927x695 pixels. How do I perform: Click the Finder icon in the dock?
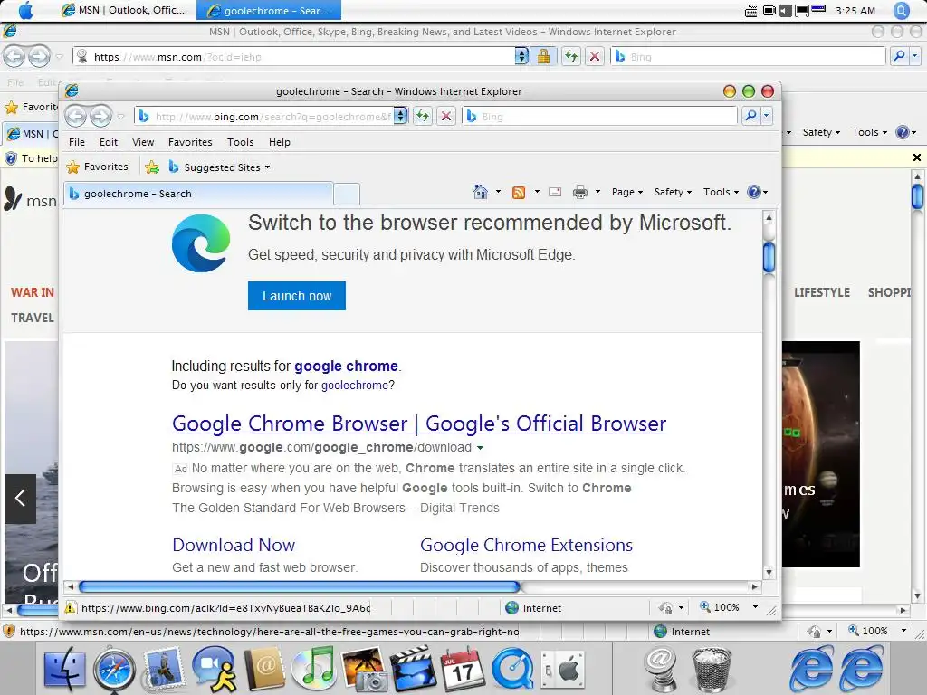click(x=64, y=670)
